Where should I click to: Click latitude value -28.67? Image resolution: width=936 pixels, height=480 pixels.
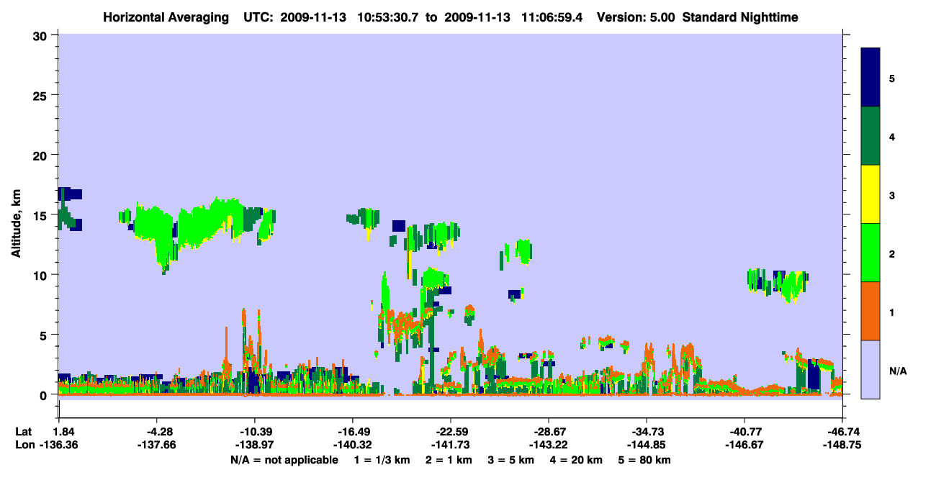coord(549,432)
